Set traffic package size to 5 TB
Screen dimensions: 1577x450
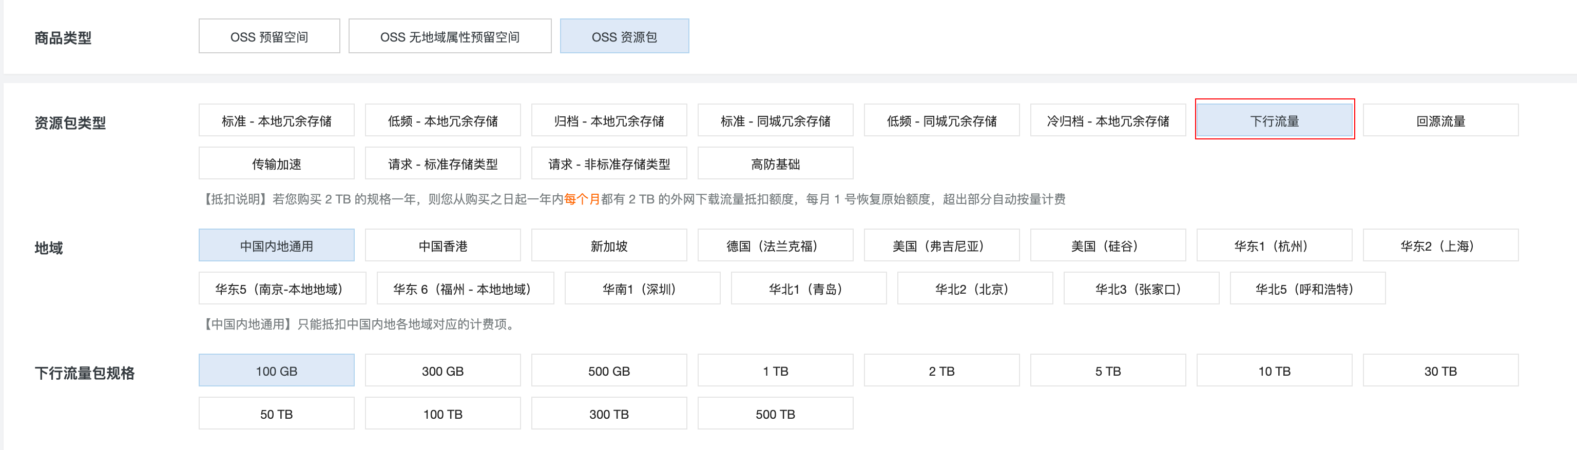point(1108,371)
